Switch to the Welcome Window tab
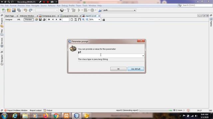 (x=27, y=16)
